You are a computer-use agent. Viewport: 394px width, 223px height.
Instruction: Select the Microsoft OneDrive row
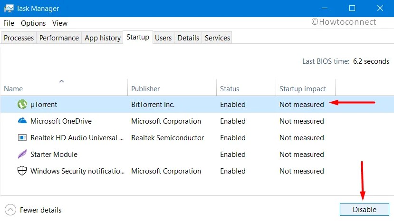(x=197, y=121)
